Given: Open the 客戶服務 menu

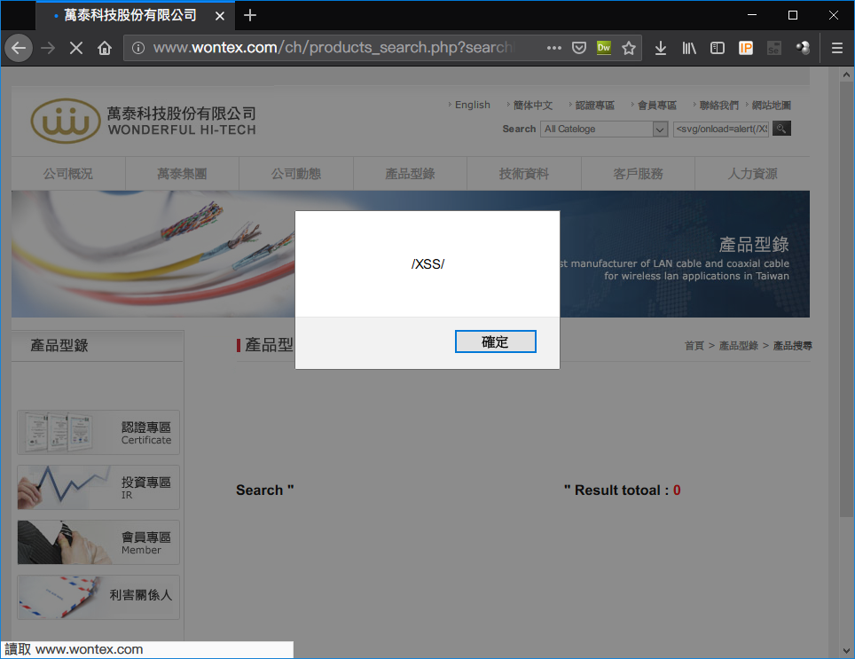Looking at the screenshot, I should [x=638, y=173].
